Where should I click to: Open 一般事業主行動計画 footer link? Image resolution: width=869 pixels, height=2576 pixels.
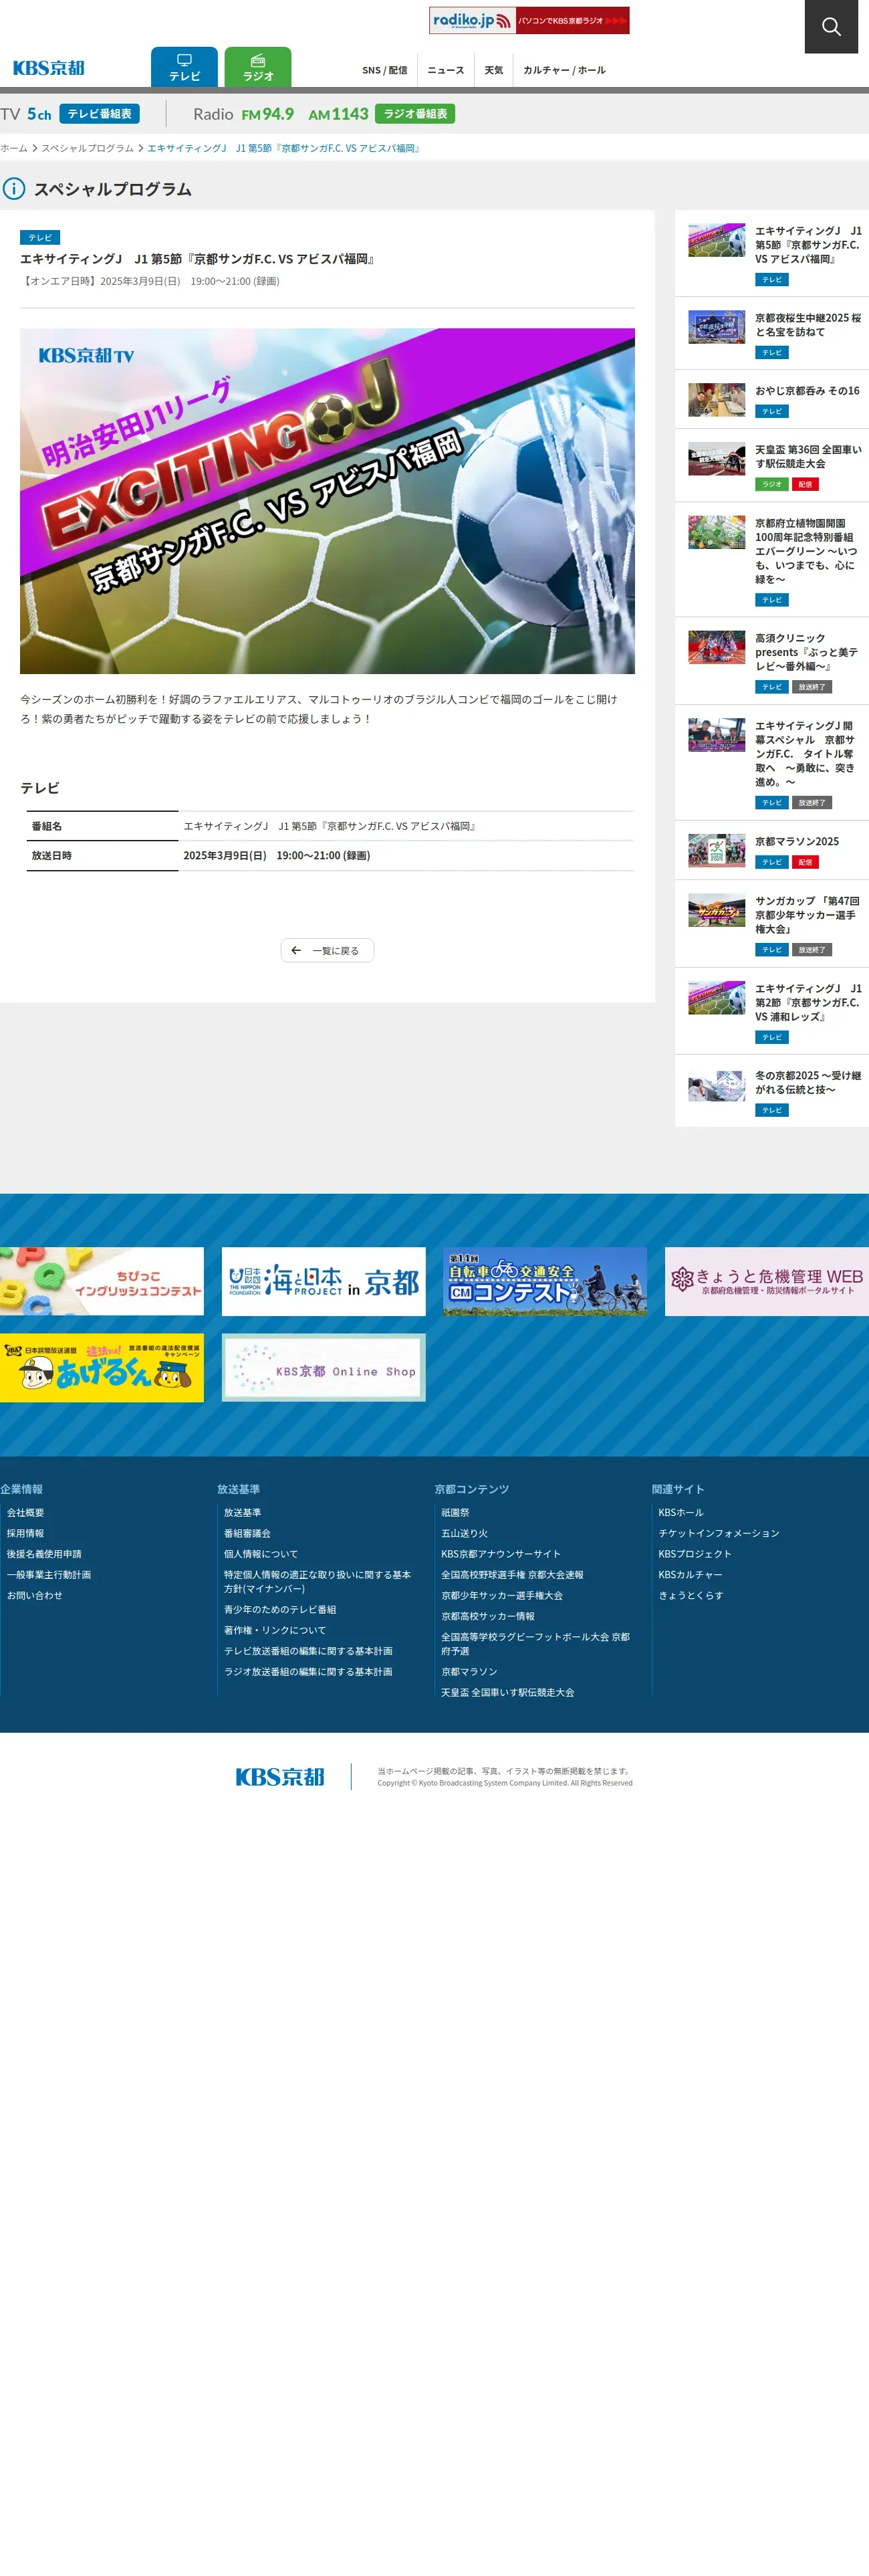49,1575
